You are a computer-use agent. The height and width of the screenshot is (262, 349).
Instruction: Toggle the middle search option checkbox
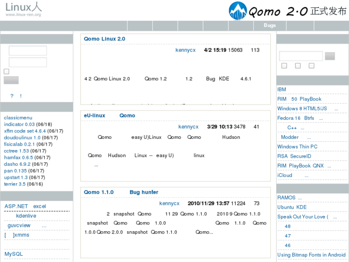tap(298, 65)
